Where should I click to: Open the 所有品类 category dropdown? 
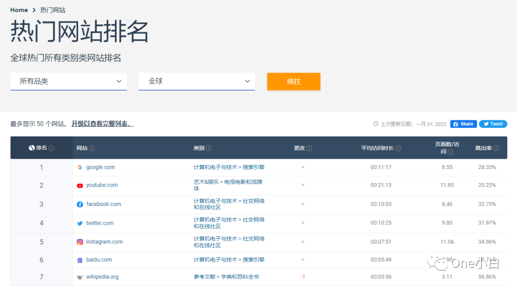click(x=68, y=81)
